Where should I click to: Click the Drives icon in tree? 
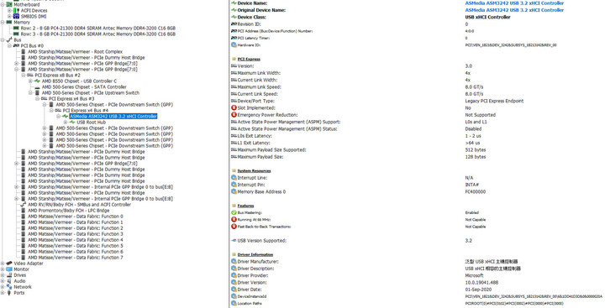(9, 275)
